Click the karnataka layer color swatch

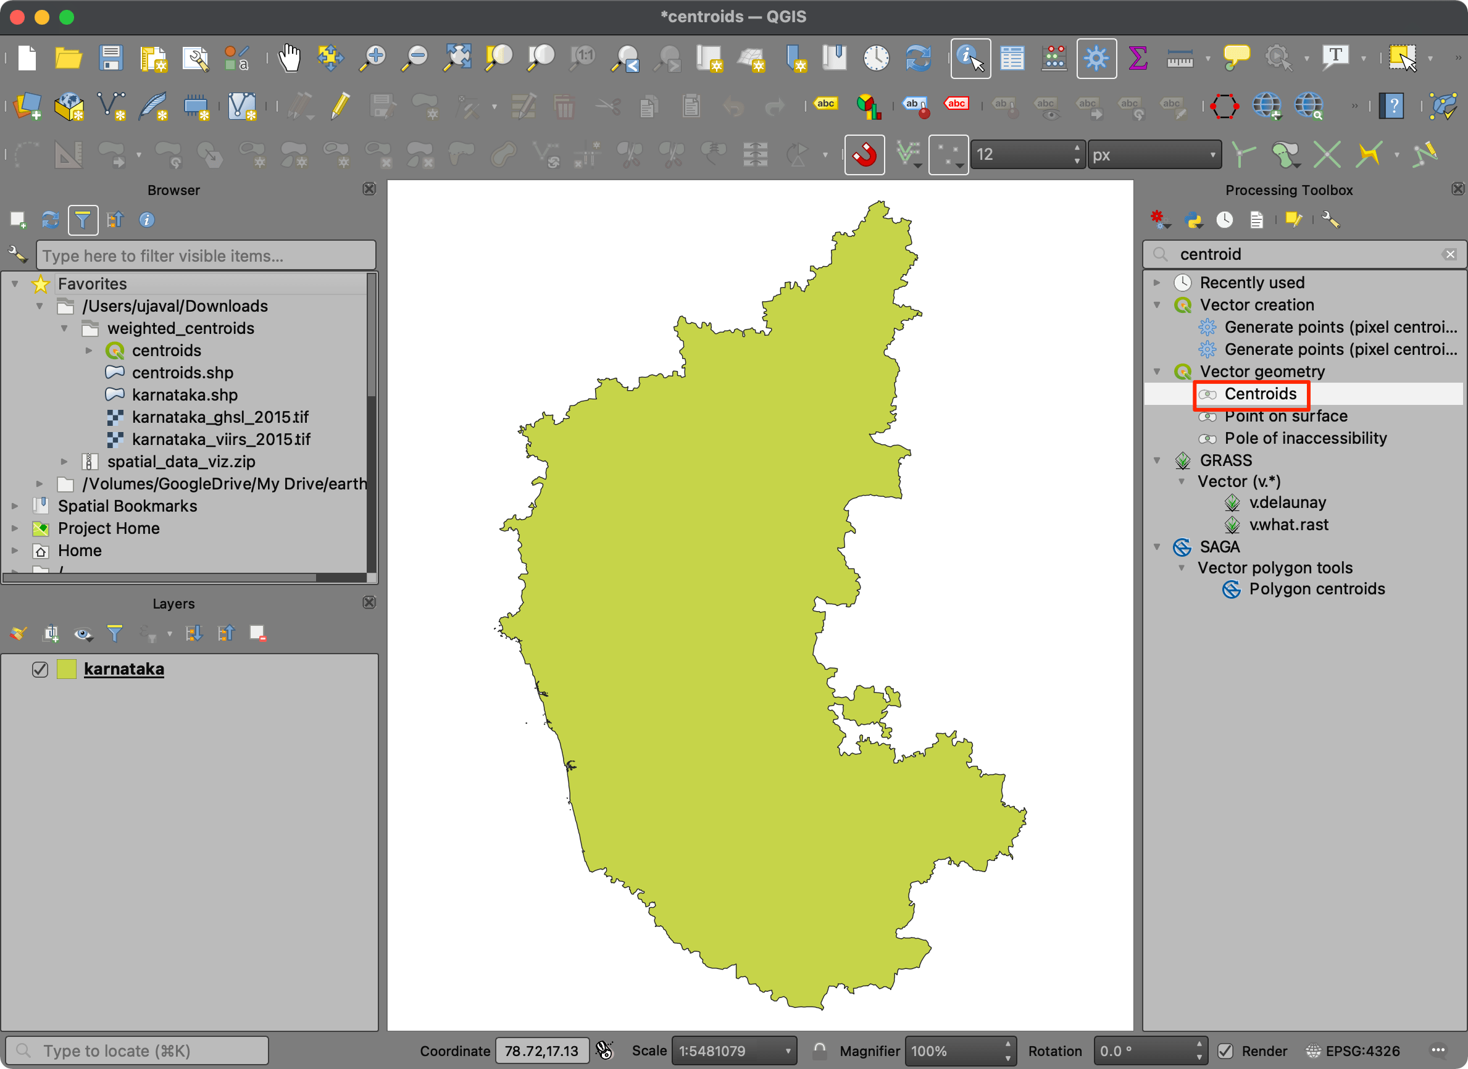point(66,669)
